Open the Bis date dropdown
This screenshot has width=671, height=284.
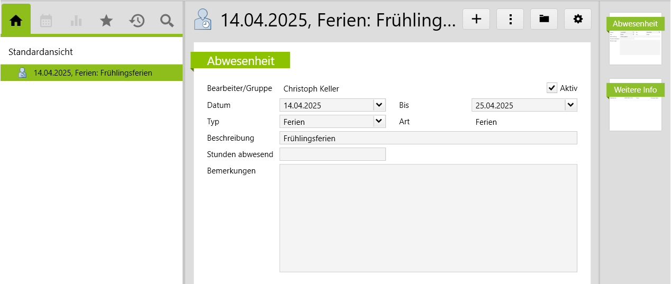(x=570, y=105)
